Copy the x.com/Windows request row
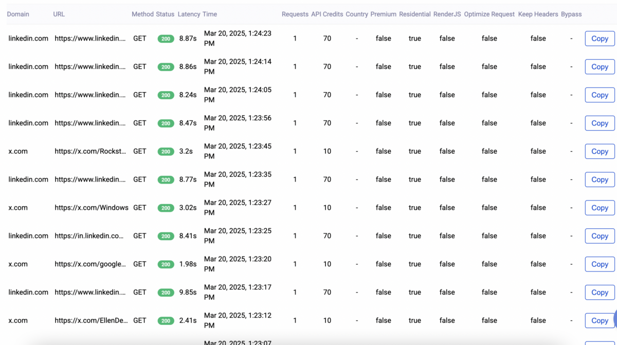 tap(600, 208)
